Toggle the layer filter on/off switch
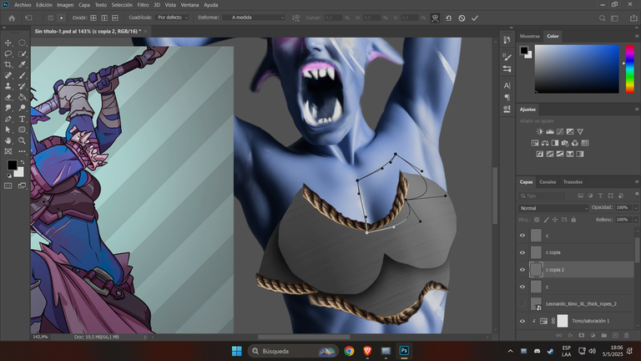Viewport: 641px width, 361px height. [x=637, y=194]
